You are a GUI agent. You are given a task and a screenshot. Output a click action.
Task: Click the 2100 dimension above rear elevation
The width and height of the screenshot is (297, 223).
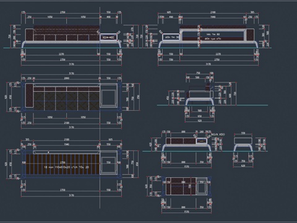click(213, 12)
